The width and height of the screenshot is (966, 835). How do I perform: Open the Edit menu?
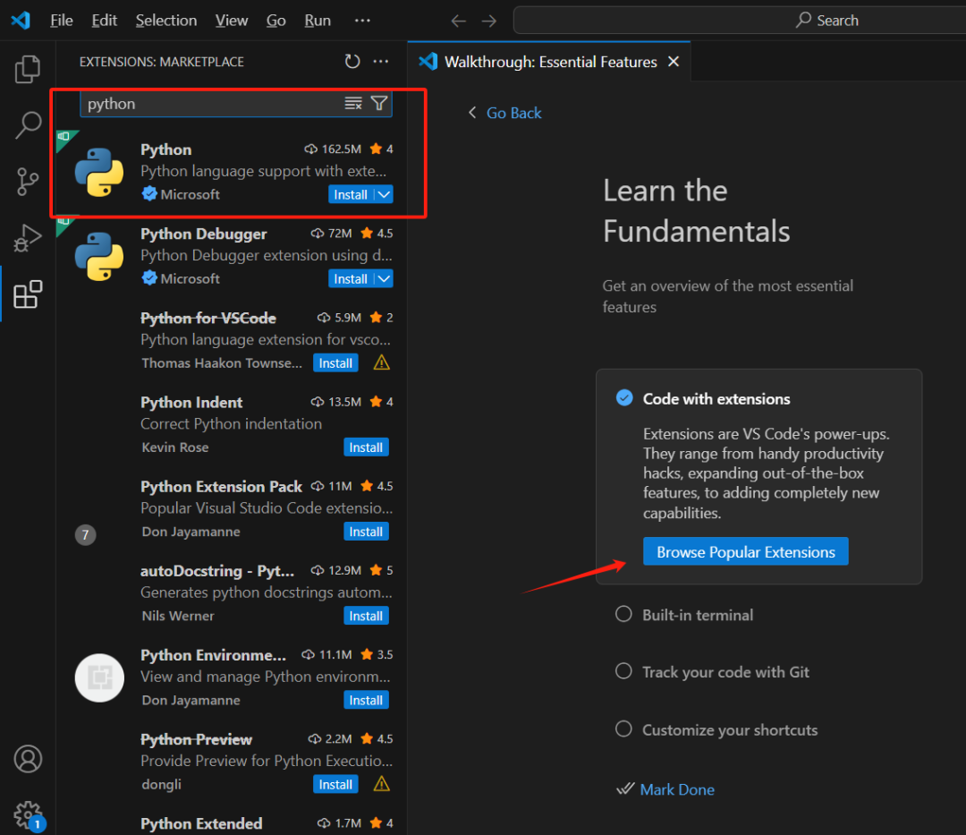click(x=104, y=21)
